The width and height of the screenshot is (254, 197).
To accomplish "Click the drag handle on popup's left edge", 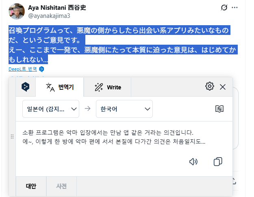I will click(x=12, y=137).
